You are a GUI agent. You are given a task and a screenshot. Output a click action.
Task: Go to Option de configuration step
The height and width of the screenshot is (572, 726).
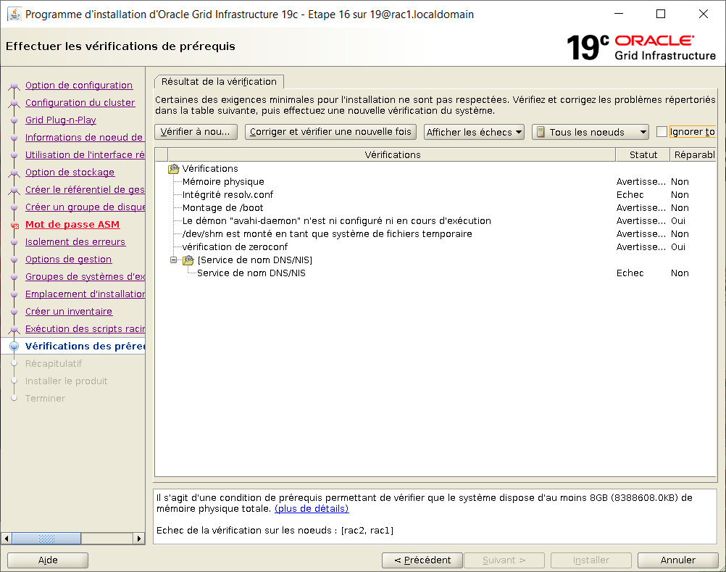79,86
